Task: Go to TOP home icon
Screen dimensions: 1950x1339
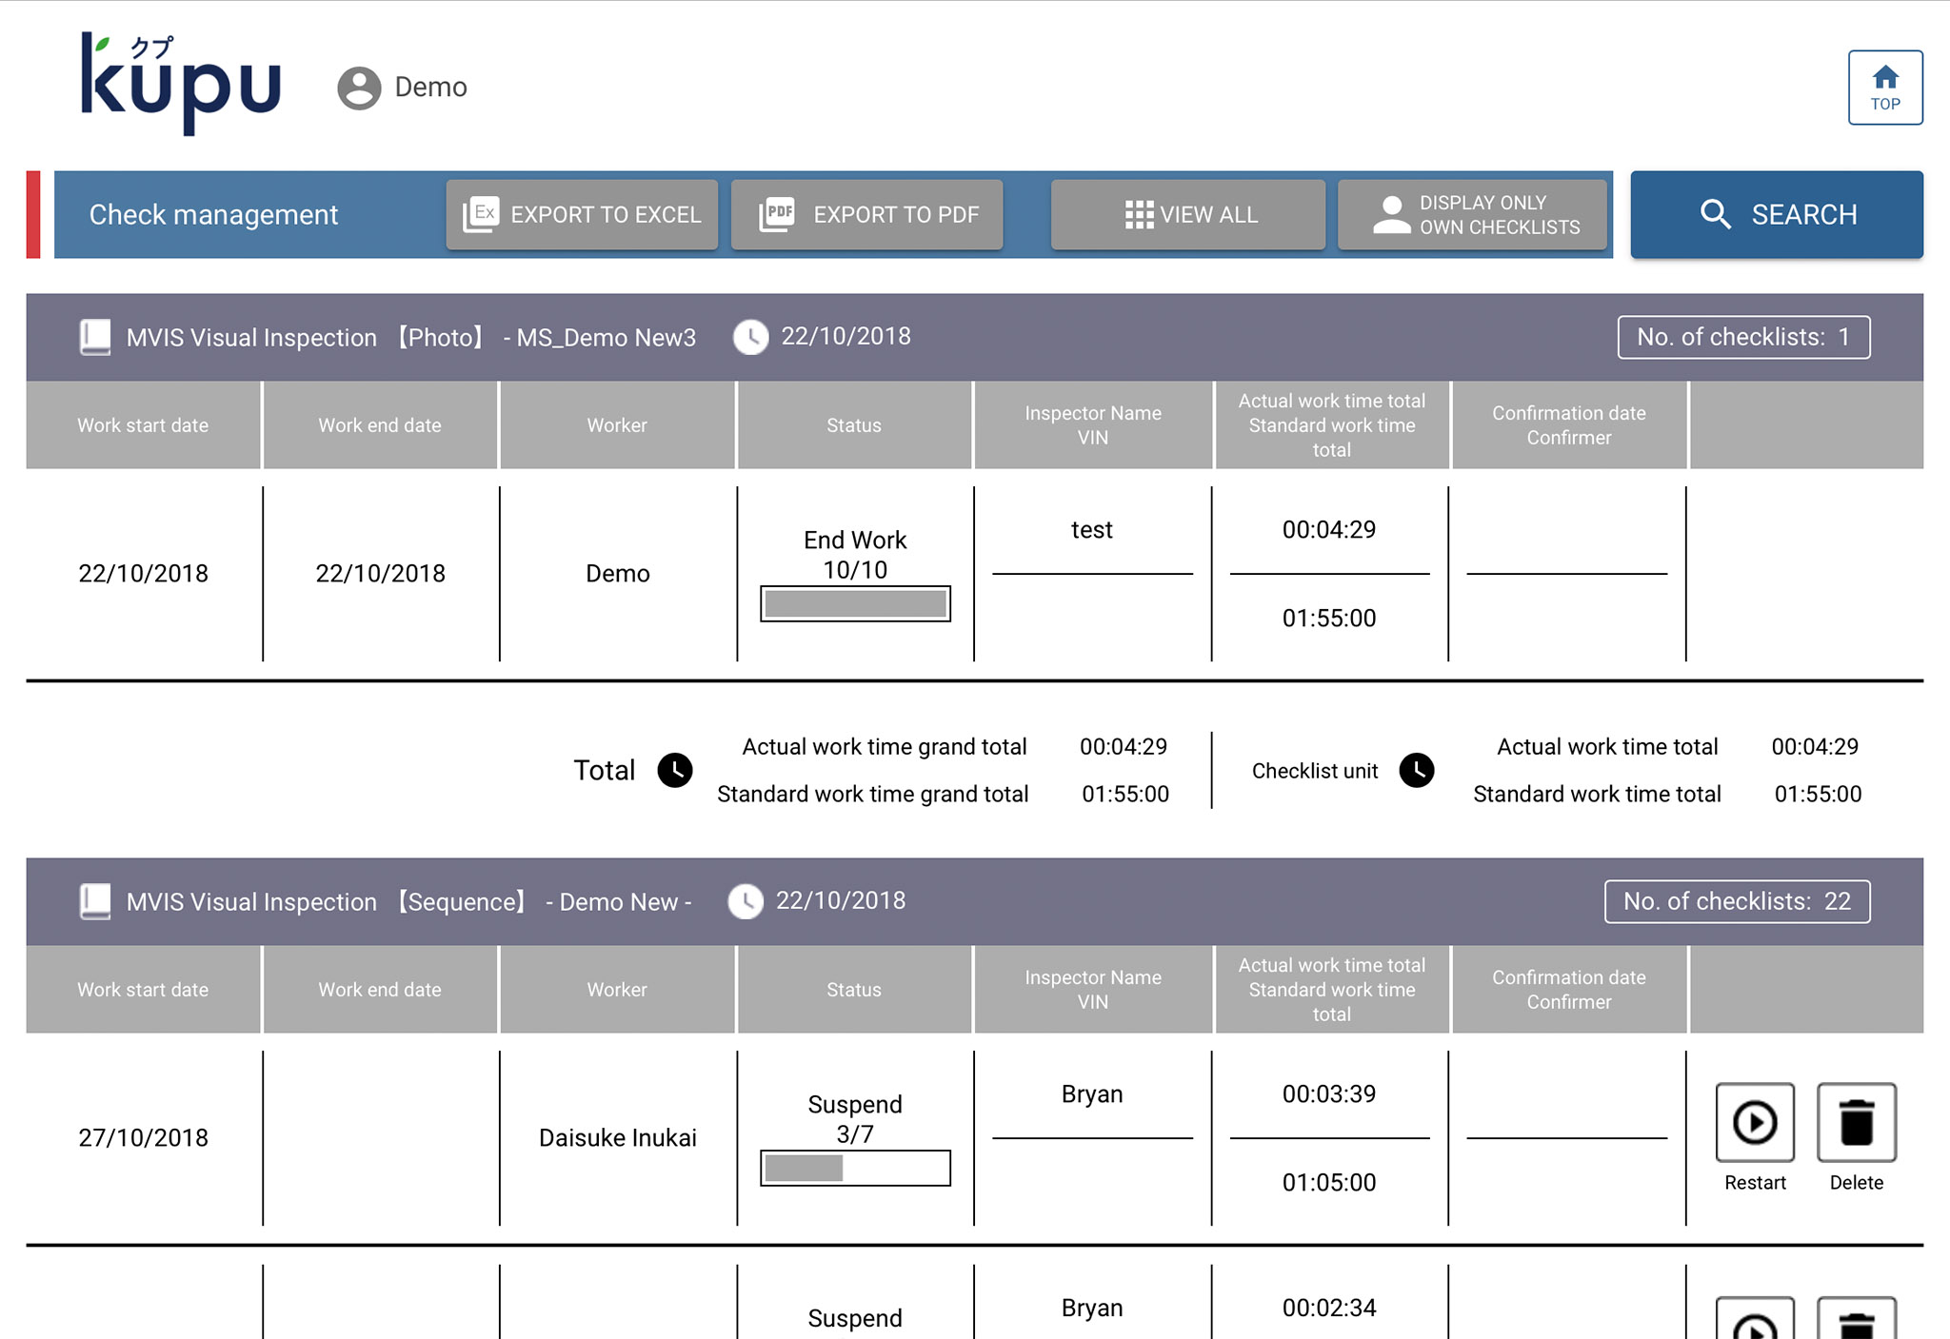Action: tap(1884, 87)
